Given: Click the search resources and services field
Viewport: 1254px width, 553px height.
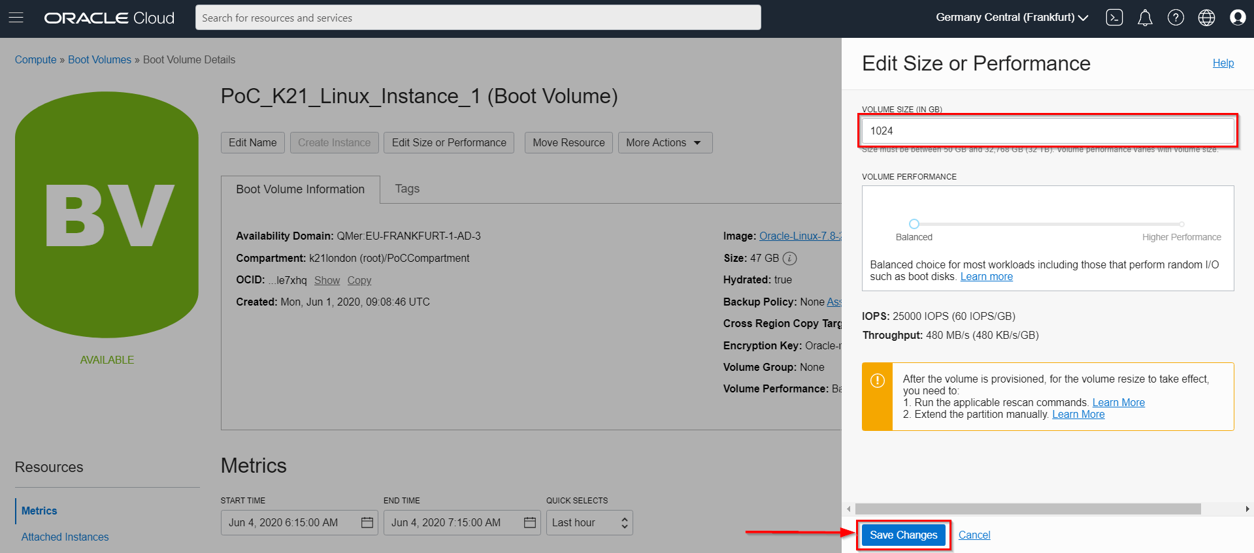Looking at the screenshot, I should [478, 18].
